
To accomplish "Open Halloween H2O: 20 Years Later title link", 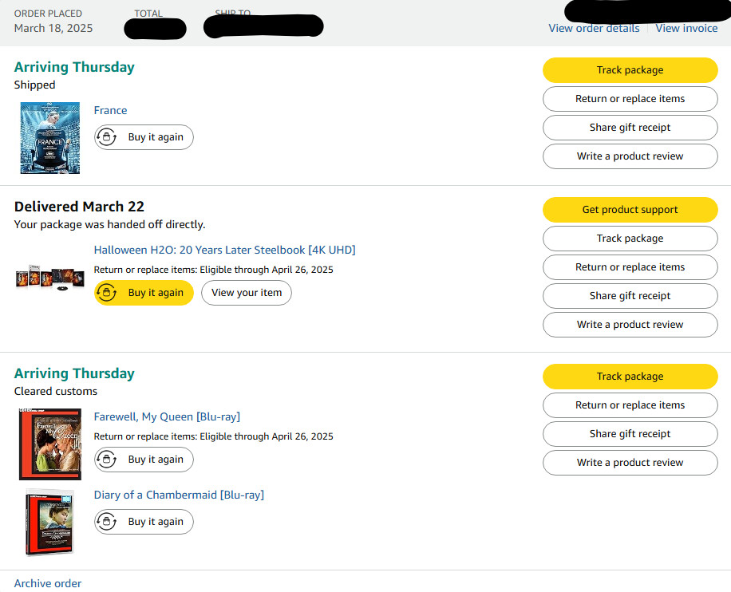I will pyautogui.click(x=224, y=250).
